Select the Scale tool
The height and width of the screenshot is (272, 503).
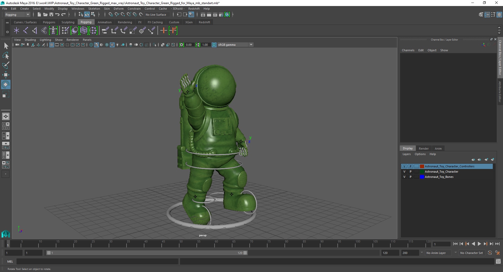click(6, 94)
